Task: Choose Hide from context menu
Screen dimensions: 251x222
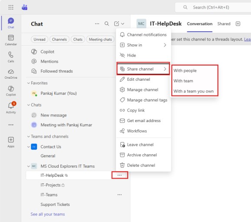Action: [x=143, y=55]
